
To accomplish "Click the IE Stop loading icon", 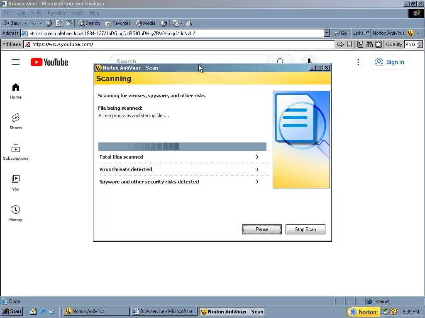I will 49,23.
